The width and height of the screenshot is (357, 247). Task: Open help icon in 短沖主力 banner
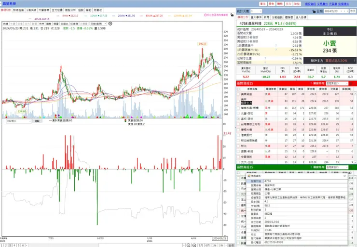pos(354,61)
